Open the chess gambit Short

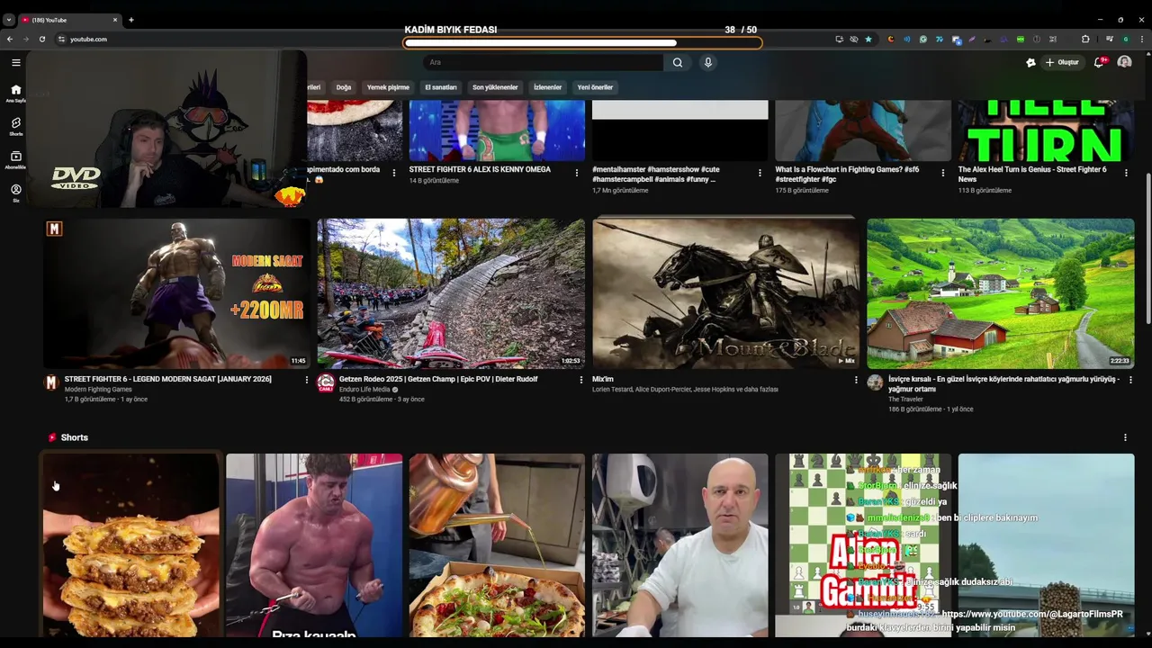863,545
